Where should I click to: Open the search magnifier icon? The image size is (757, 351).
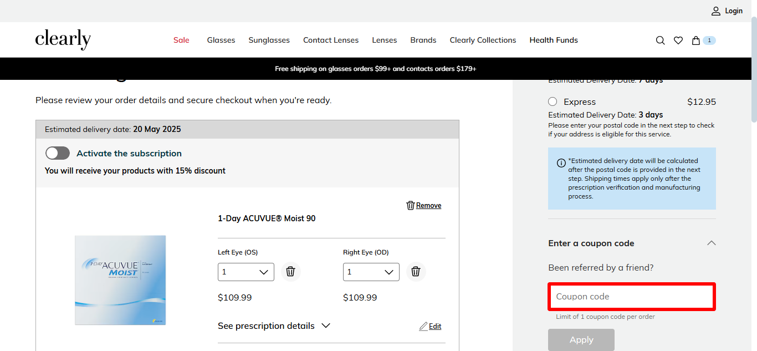[660, 40]
